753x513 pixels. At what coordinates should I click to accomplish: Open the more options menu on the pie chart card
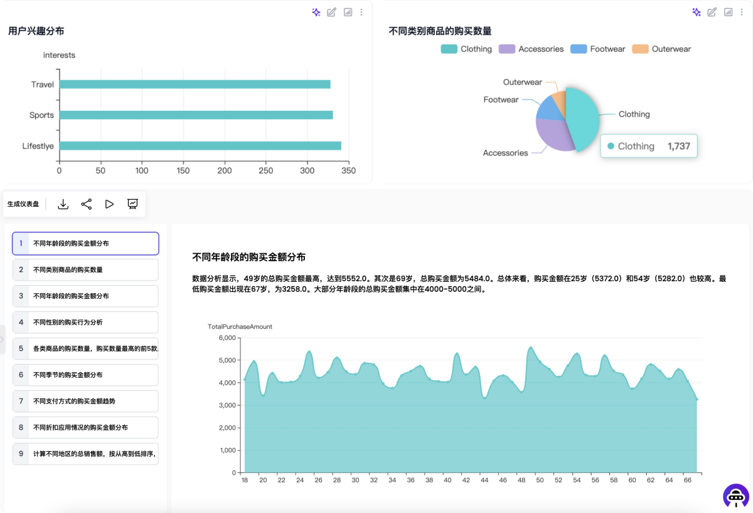click(742, 12)
